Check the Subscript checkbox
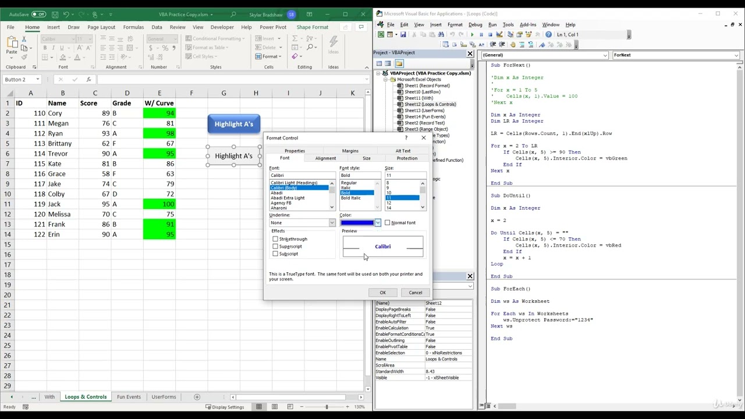 pos(275,254)
